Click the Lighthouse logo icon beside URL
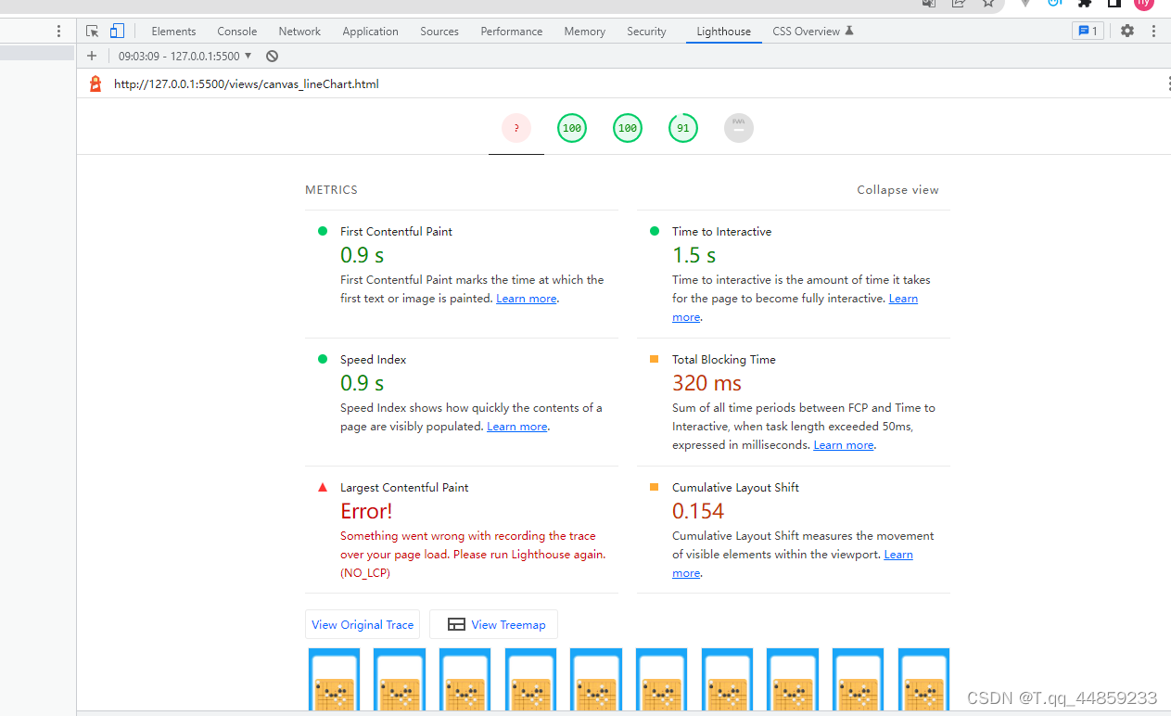This screenshot has width=1171, height=716. tap(95, 83)
